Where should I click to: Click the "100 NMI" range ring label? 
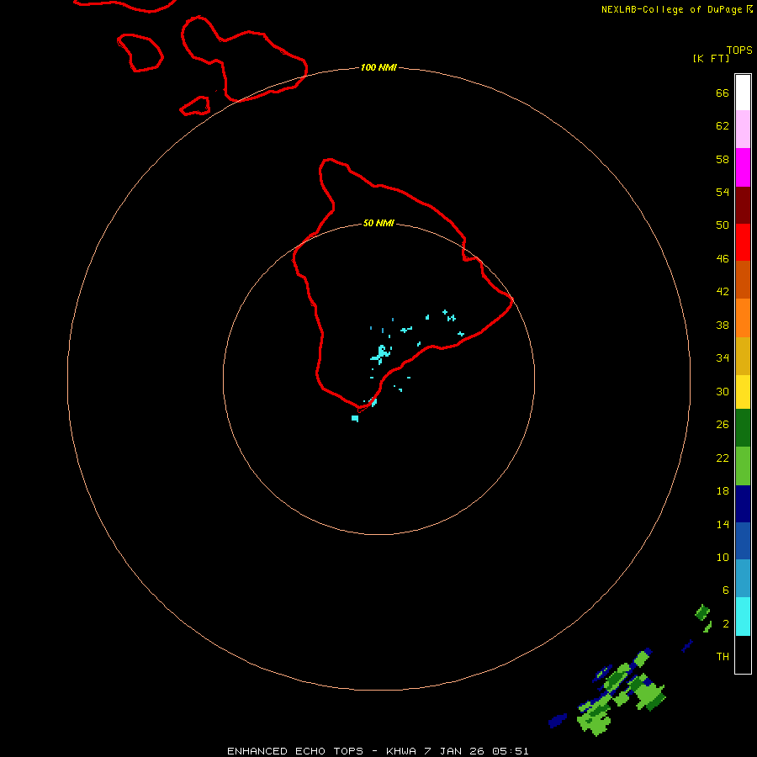tap(378, 67)
